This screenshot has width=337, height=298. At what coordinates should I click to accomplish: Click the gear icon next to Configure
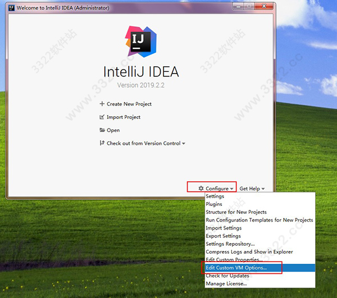tap(201, 189)
